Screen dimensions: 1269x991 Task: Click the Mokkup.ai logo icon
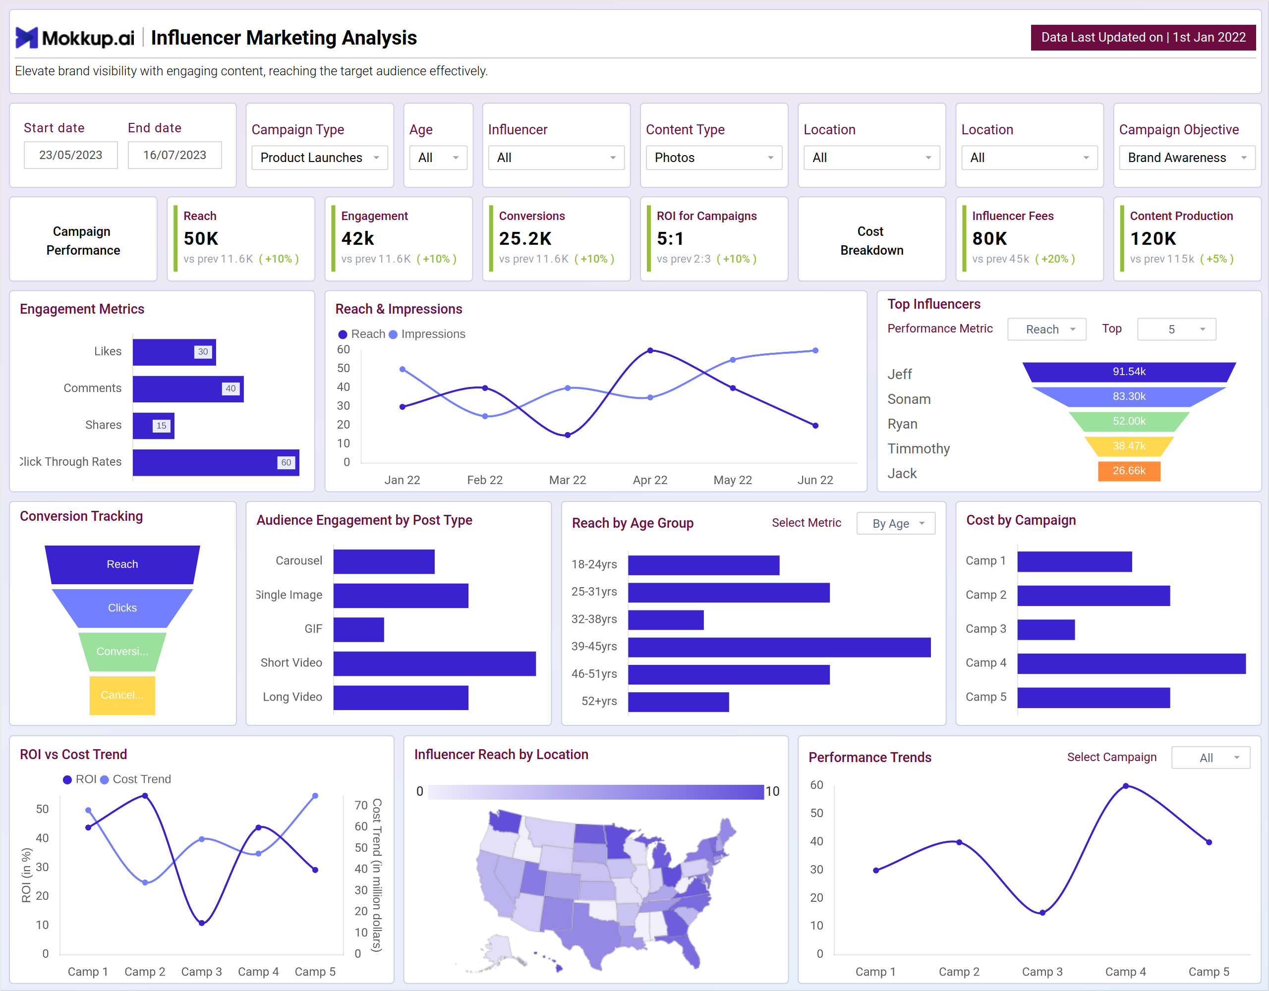pyautogui.click(x=27, y=38)
